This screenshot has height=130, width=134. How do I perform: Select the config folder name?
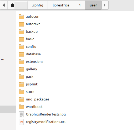coord(31,47)
